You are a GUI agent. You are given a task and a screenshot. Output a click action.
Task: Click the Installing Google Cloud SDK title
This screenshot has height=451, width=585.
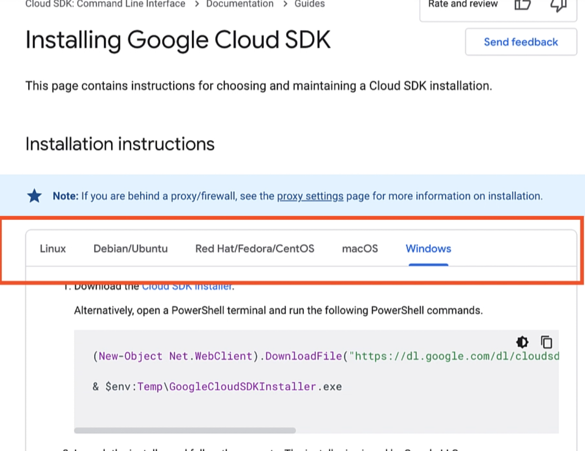[x=178, y=40]
